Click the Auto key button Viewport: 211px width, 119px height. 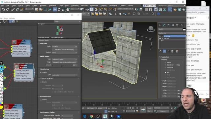[150, 108]
